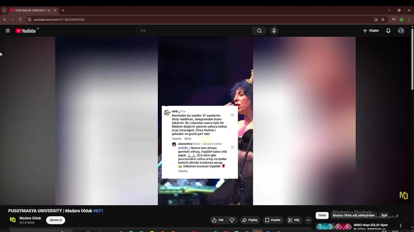Open the IMMO eloya recommended video thumbnail
This screenshot has height=232, width=414.
(333, 227)
